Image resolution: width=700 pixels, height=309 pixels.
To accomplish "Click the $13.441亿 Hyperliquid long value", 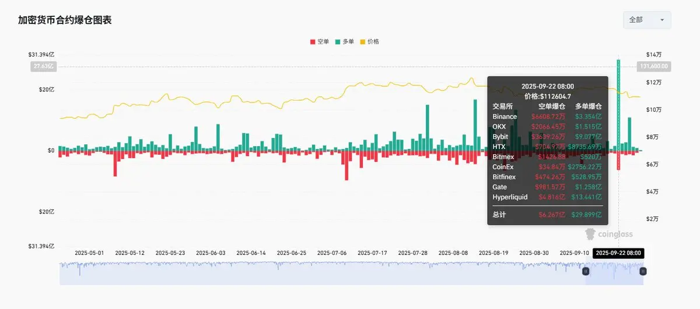I will tap(587, 197).
